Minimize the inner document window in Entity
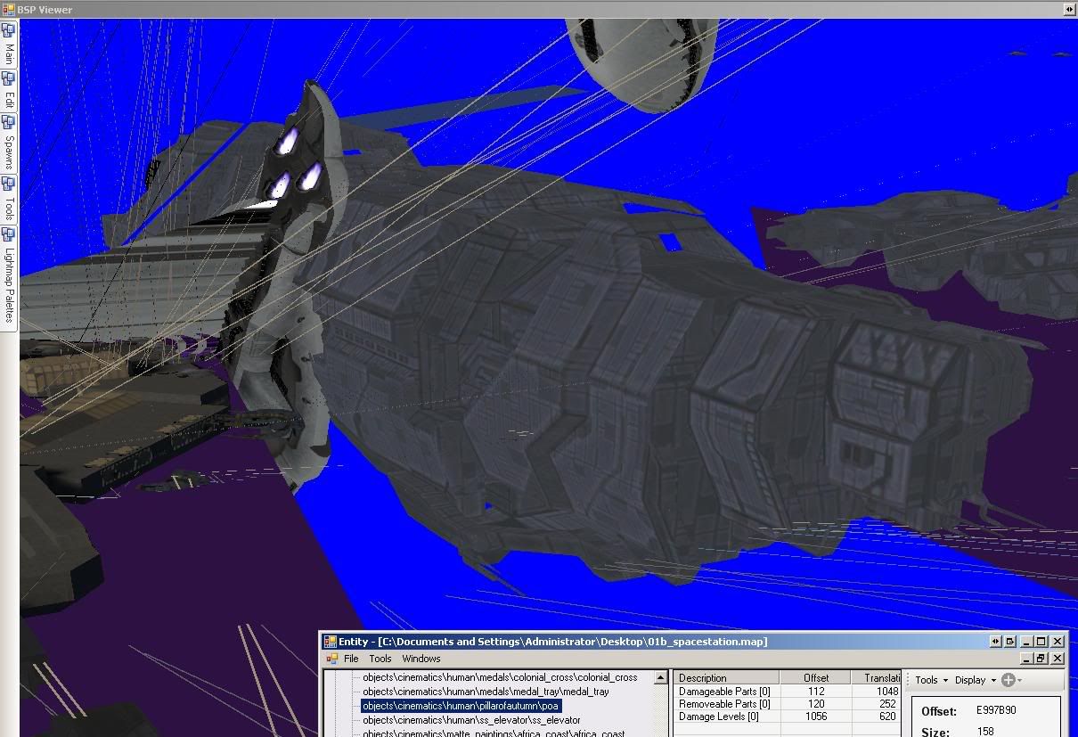 [1026, 659]
